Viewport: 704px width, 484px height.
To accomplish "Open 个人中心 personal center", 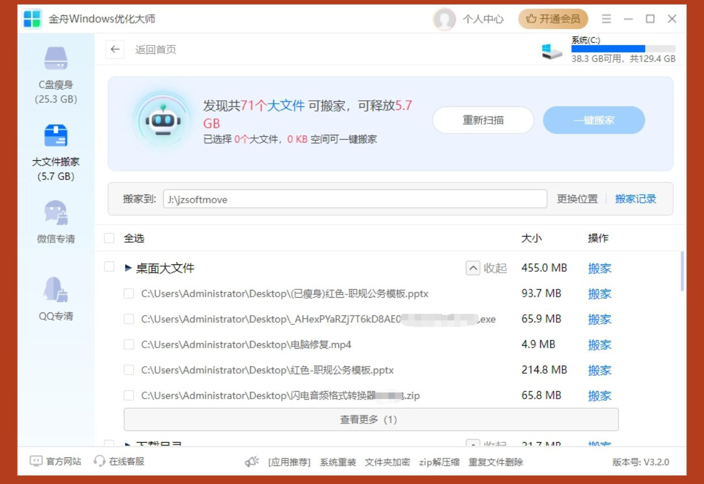I will pyautogui.click(x=483, y=19).
